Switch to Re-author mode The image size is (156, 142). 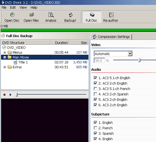click(x=111, y=17)
